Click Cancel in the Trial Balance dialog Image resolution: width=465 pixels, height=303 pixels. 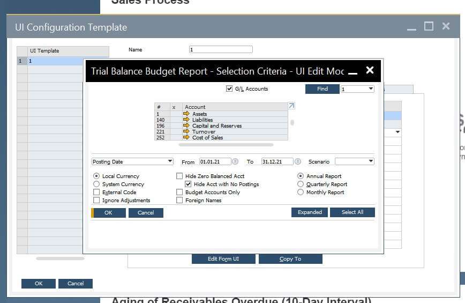(146, 213)
